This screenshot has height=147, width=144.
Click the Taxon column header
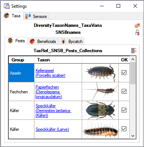[58, 60]
